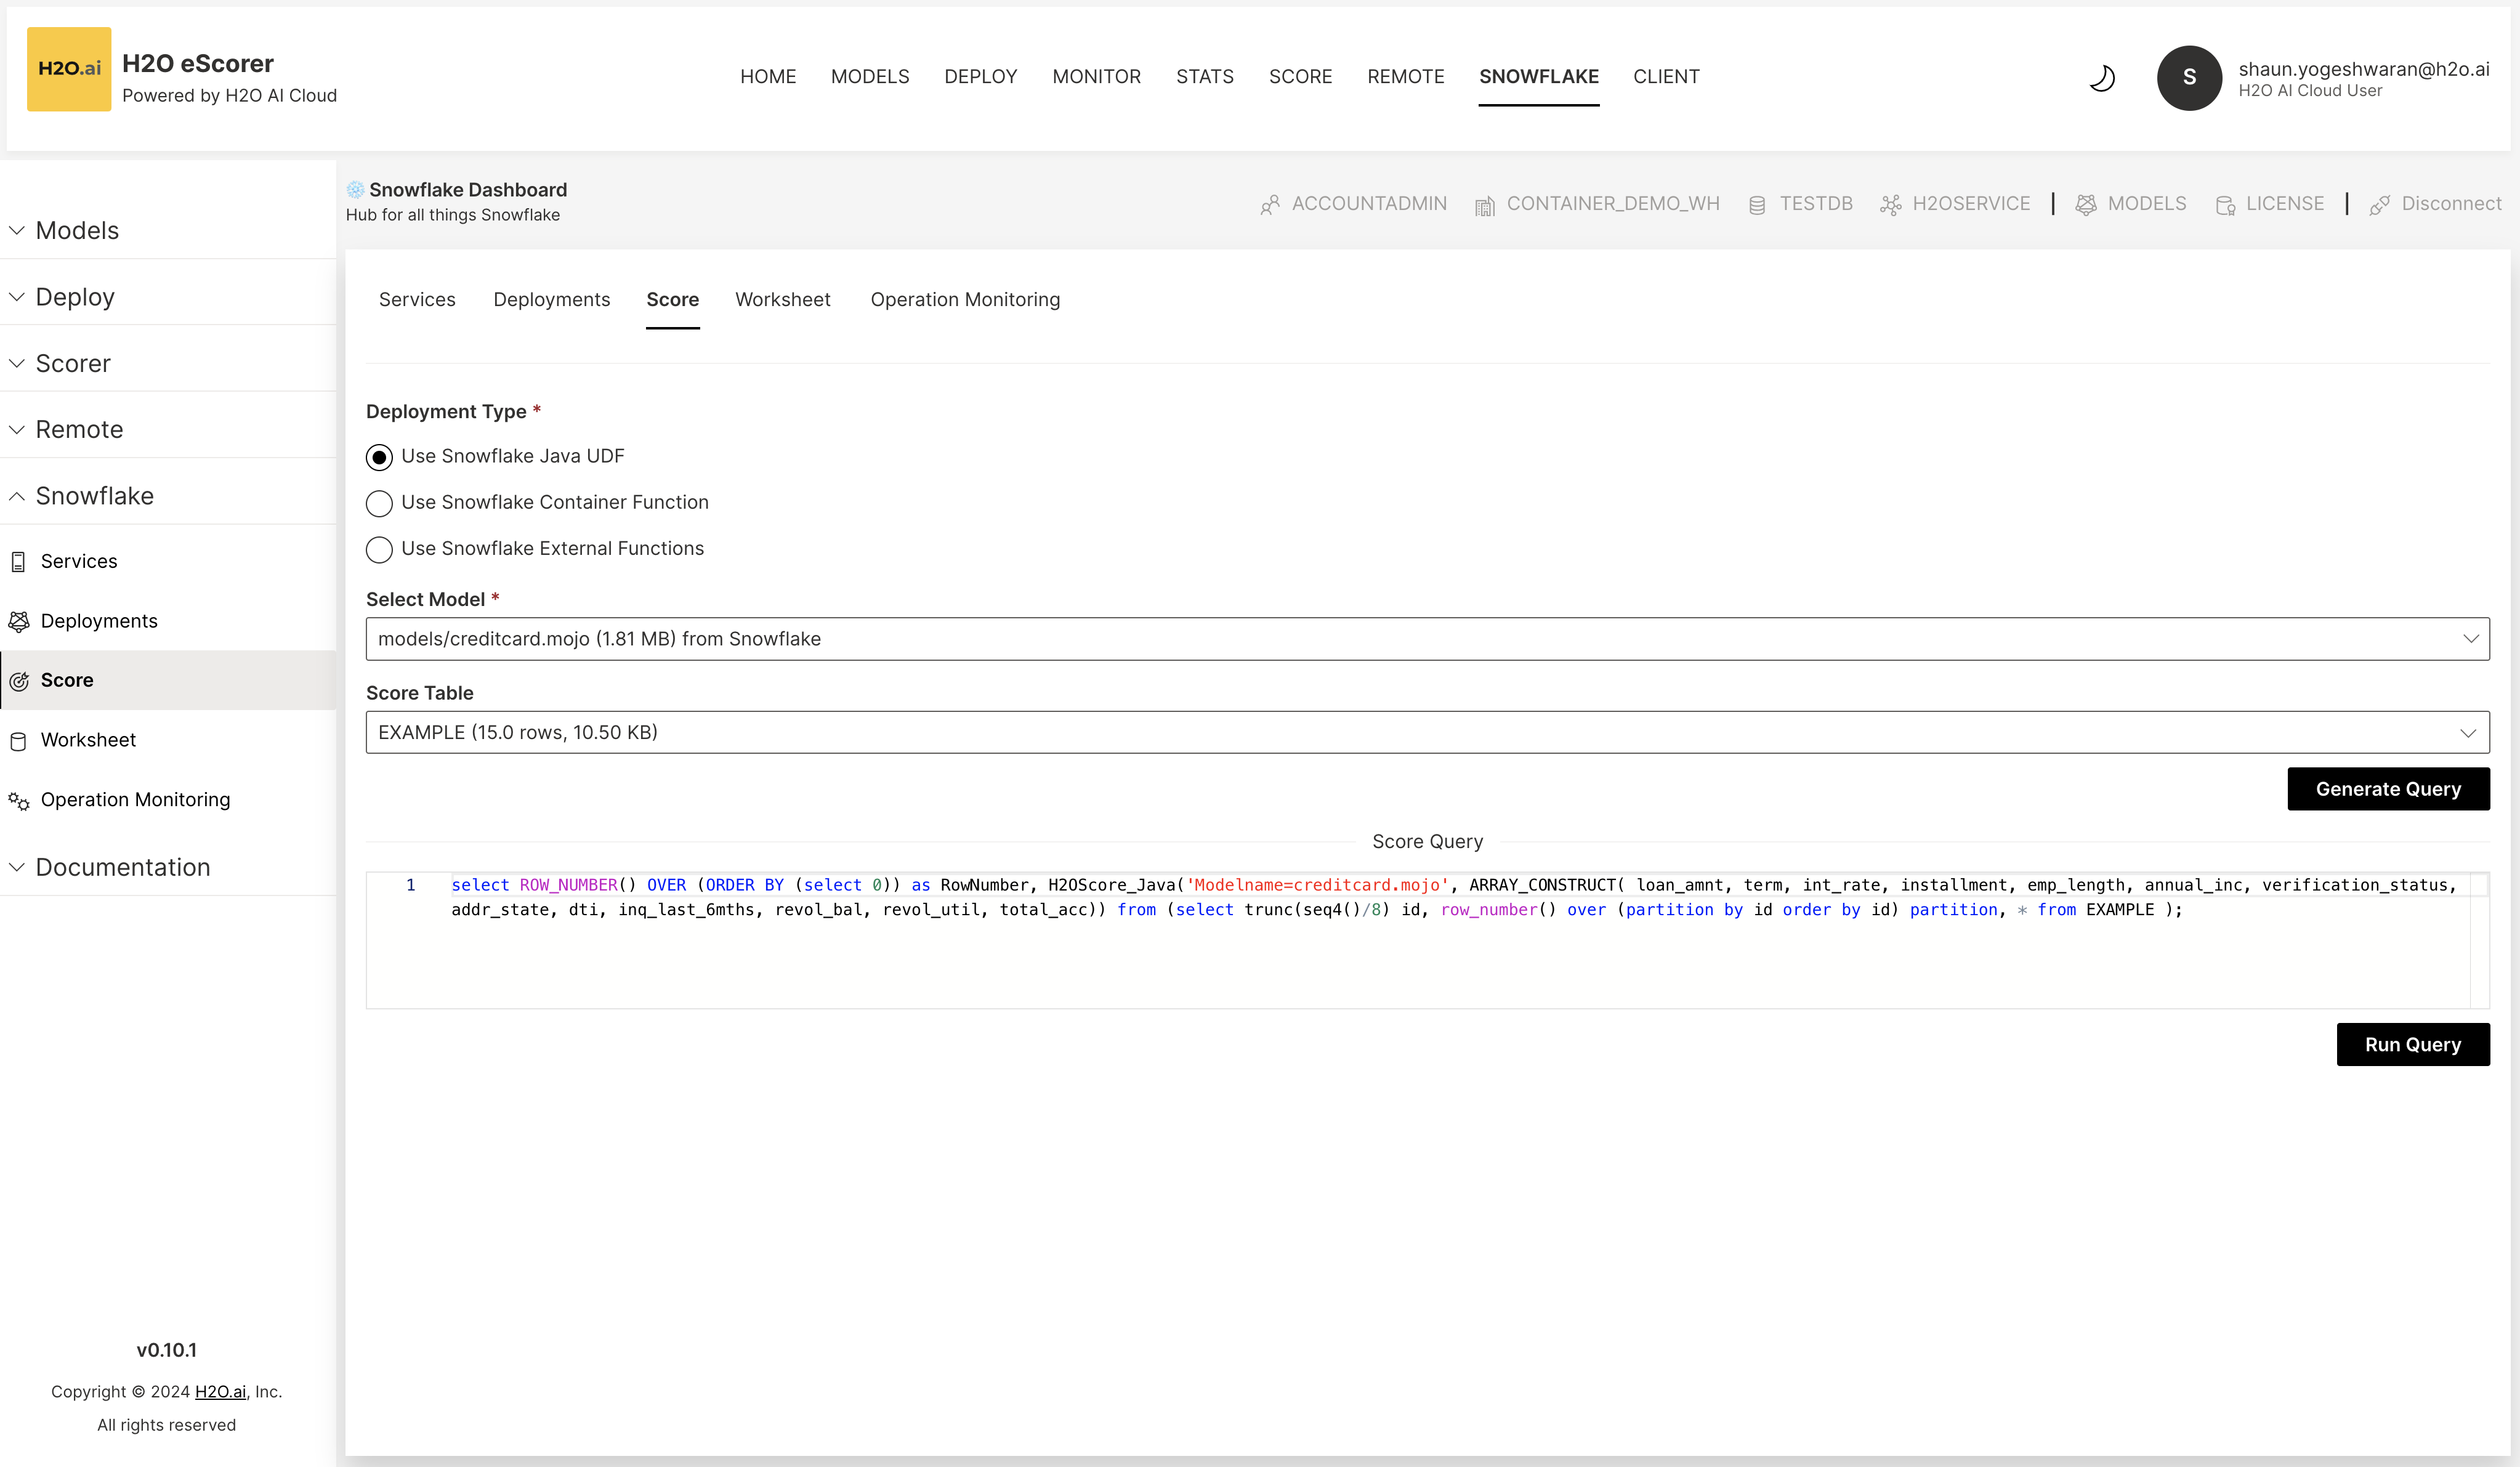
Task: Select Use Snowflake Container Function option
Action: coord(379,503)
